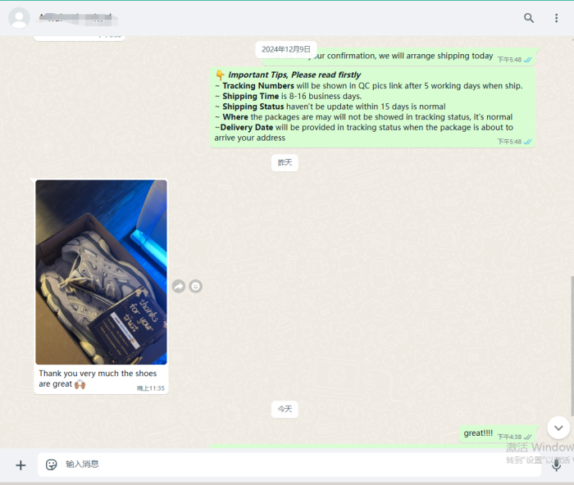
Task: Select the "great!!!!" sent message
Action: [x=479, y=433]
